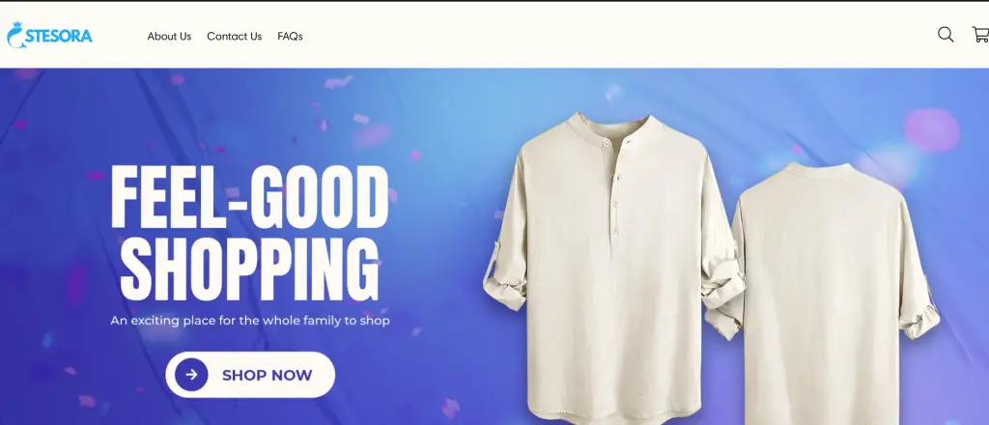Select the front-view cream shirt image
This screenshot has height=425, width=989.
tap(611, 268)
